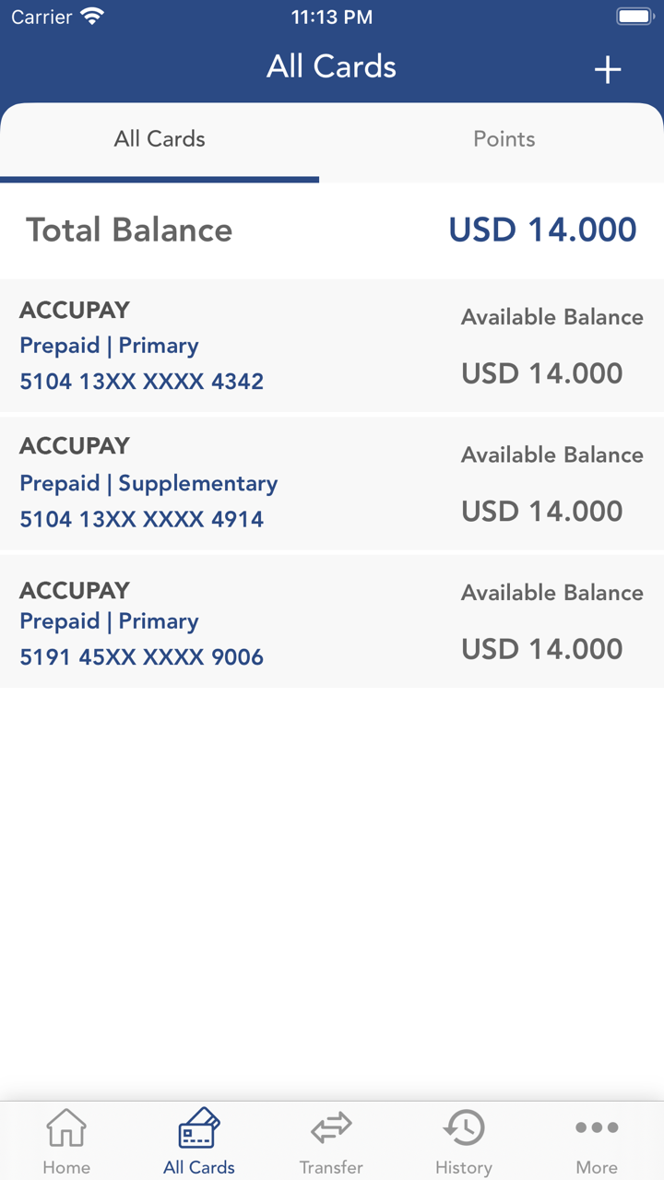This screenshot has height=1180, width=664.
Task: Tap the 11:13 PM status bar clock
Action: coord(331,17)
